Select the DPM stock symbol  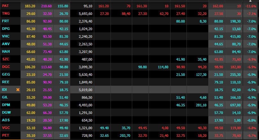click(6, 105)
